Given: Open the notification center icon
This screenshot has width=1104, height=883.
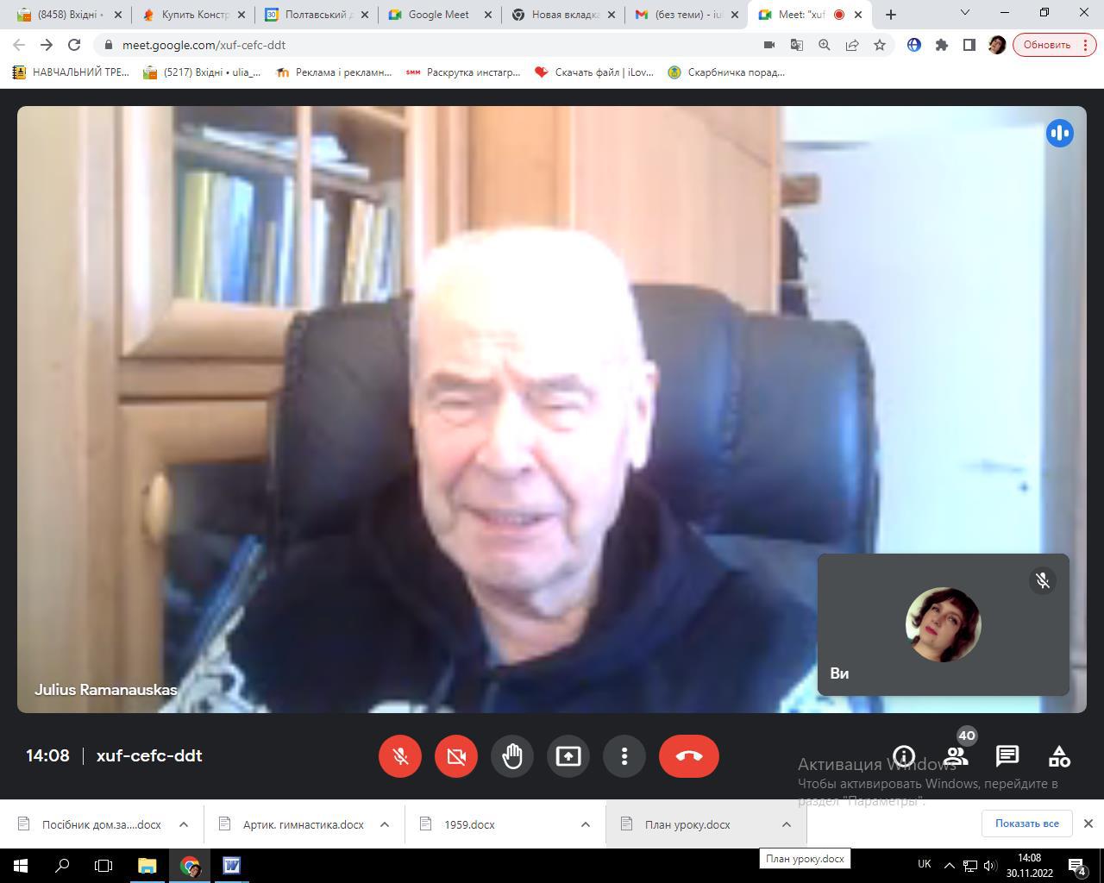Looking at the screenshot, I should point(1077,866).
